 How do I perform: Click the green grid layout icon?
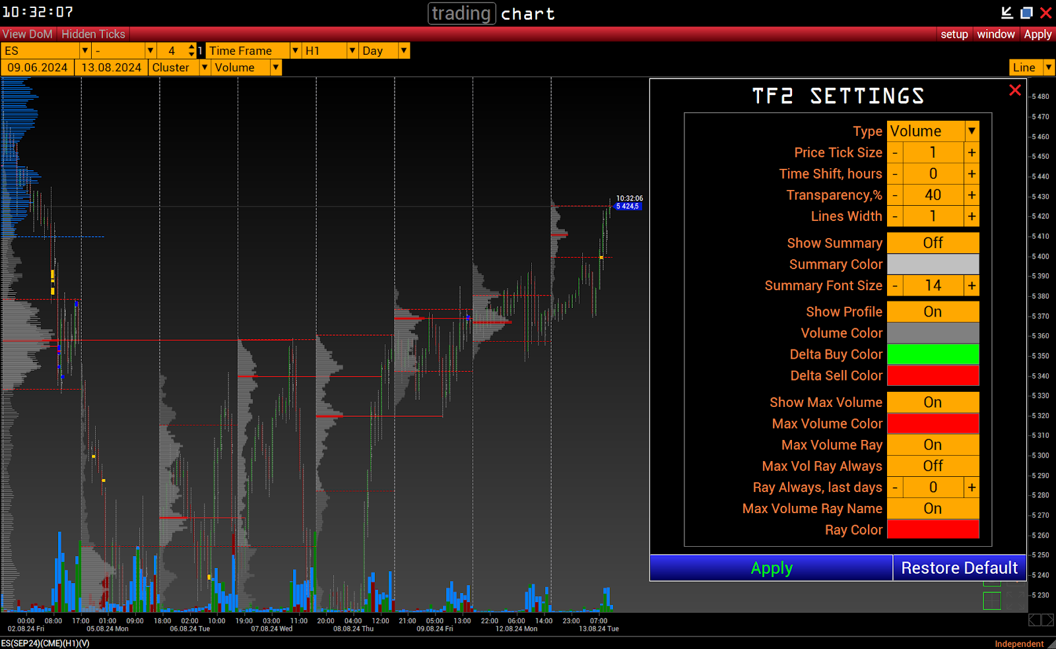(992, 601)
